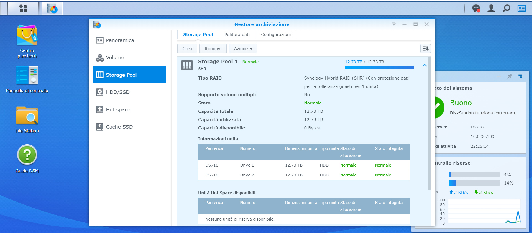This screenshot has width=532, height=233.
Task: Open notifications chat bubble icon
Action: click(476, 9)
